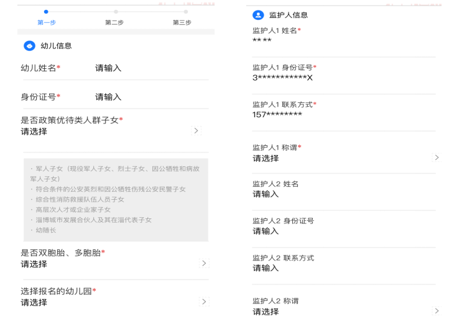Select the 第一步 step indicator
This screenshot has height=322, width=449.
(x=46, y=17)
